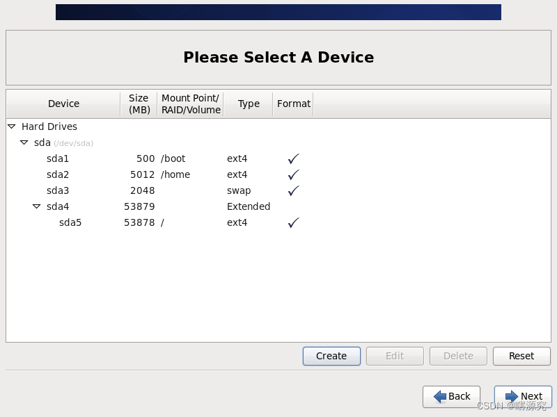
Task: Click the Delete button
Action: [x=457, y=356]
